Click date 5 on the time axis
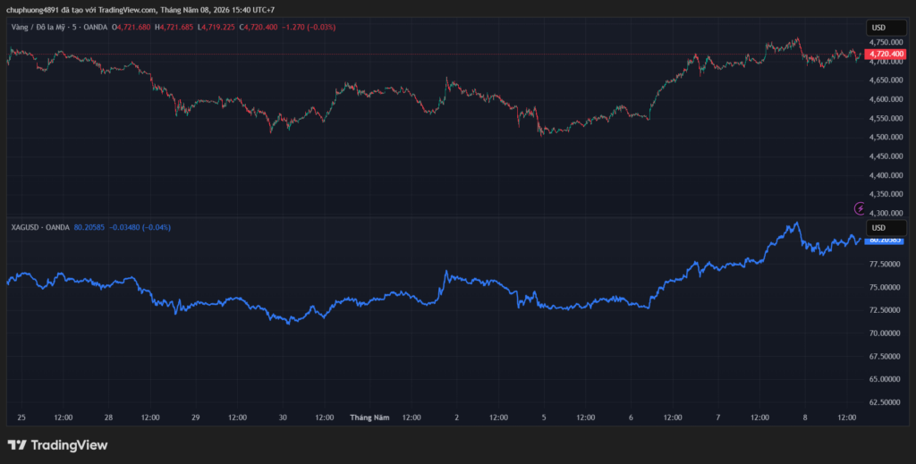 [x=544, y=418]
